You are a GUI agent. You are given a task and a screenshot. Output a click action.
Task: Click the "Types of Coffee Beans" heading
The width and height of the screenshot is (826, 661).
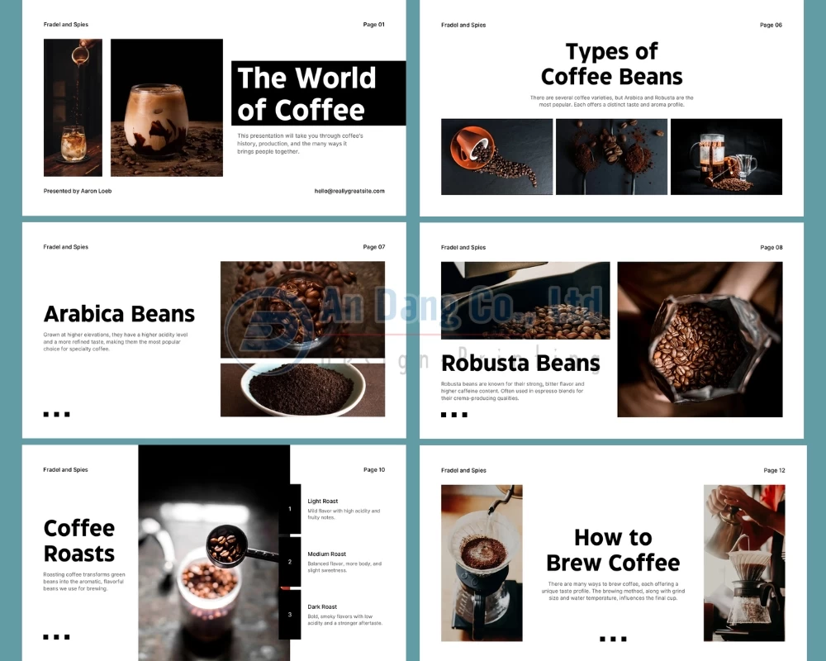pyautogui.click(x=611, y=64)
